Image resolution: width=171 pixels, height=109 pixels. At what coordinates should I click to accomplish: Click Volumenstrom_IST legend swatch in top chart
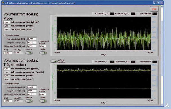pos(112,14)
